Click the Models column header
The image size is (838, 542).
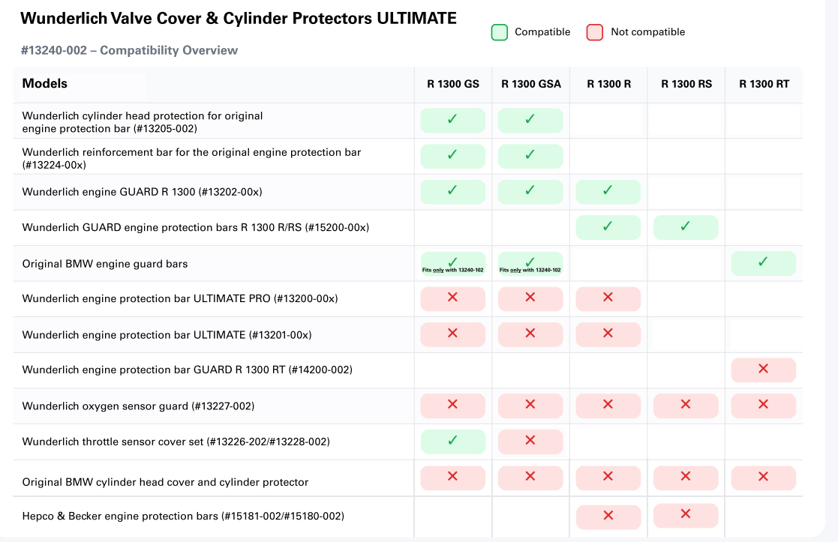tap(45, 84)
